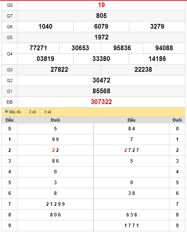Click the ĐB row label
Viewport: 187px width, 232px height.
[10, 102]
